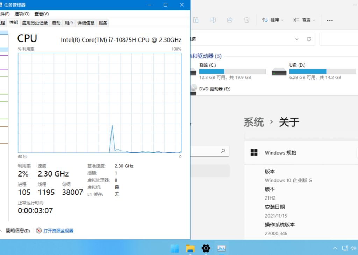Open the 选项(O) menu in Task Manager

[x=22, y=14]
